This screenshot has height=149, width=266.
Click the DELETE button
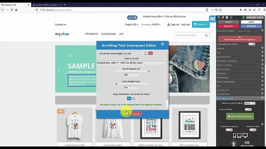click(x=229, y=26)
